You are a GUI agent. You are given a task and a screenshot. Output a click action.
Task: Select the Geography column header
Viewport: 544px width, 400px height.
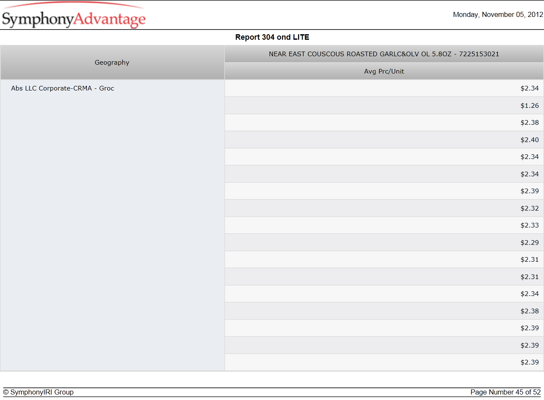click(112, 63)
